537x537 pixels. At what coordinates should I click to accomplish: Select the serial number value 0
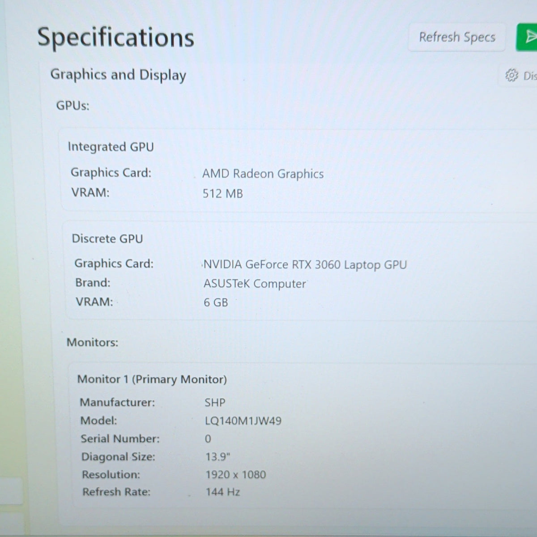pos(208,439)
